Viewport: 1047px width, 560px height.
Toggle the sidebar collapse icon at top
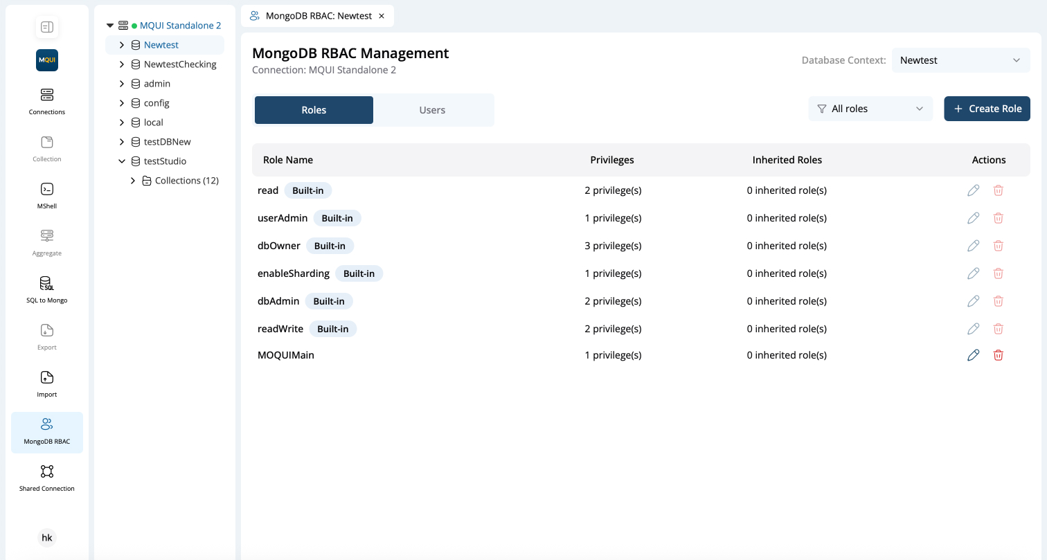click(47, 27)
